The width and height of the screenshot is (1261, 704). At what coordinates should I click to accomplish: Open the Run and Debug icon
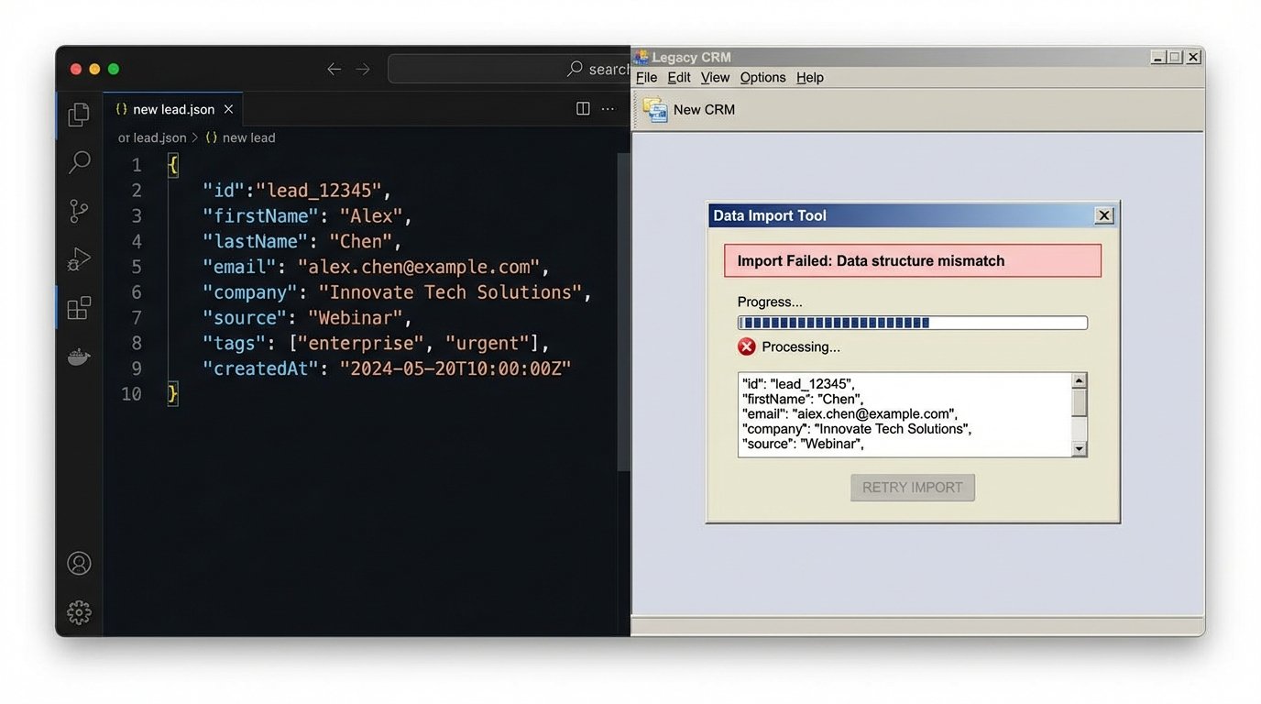[79, 260]
